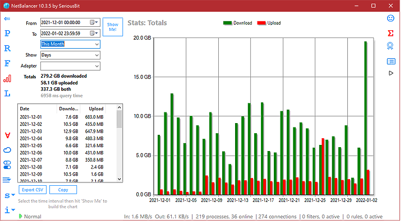Click the table scrollbar up arrow
Screen dimensions: 404x221
click(x=119, y=107)
